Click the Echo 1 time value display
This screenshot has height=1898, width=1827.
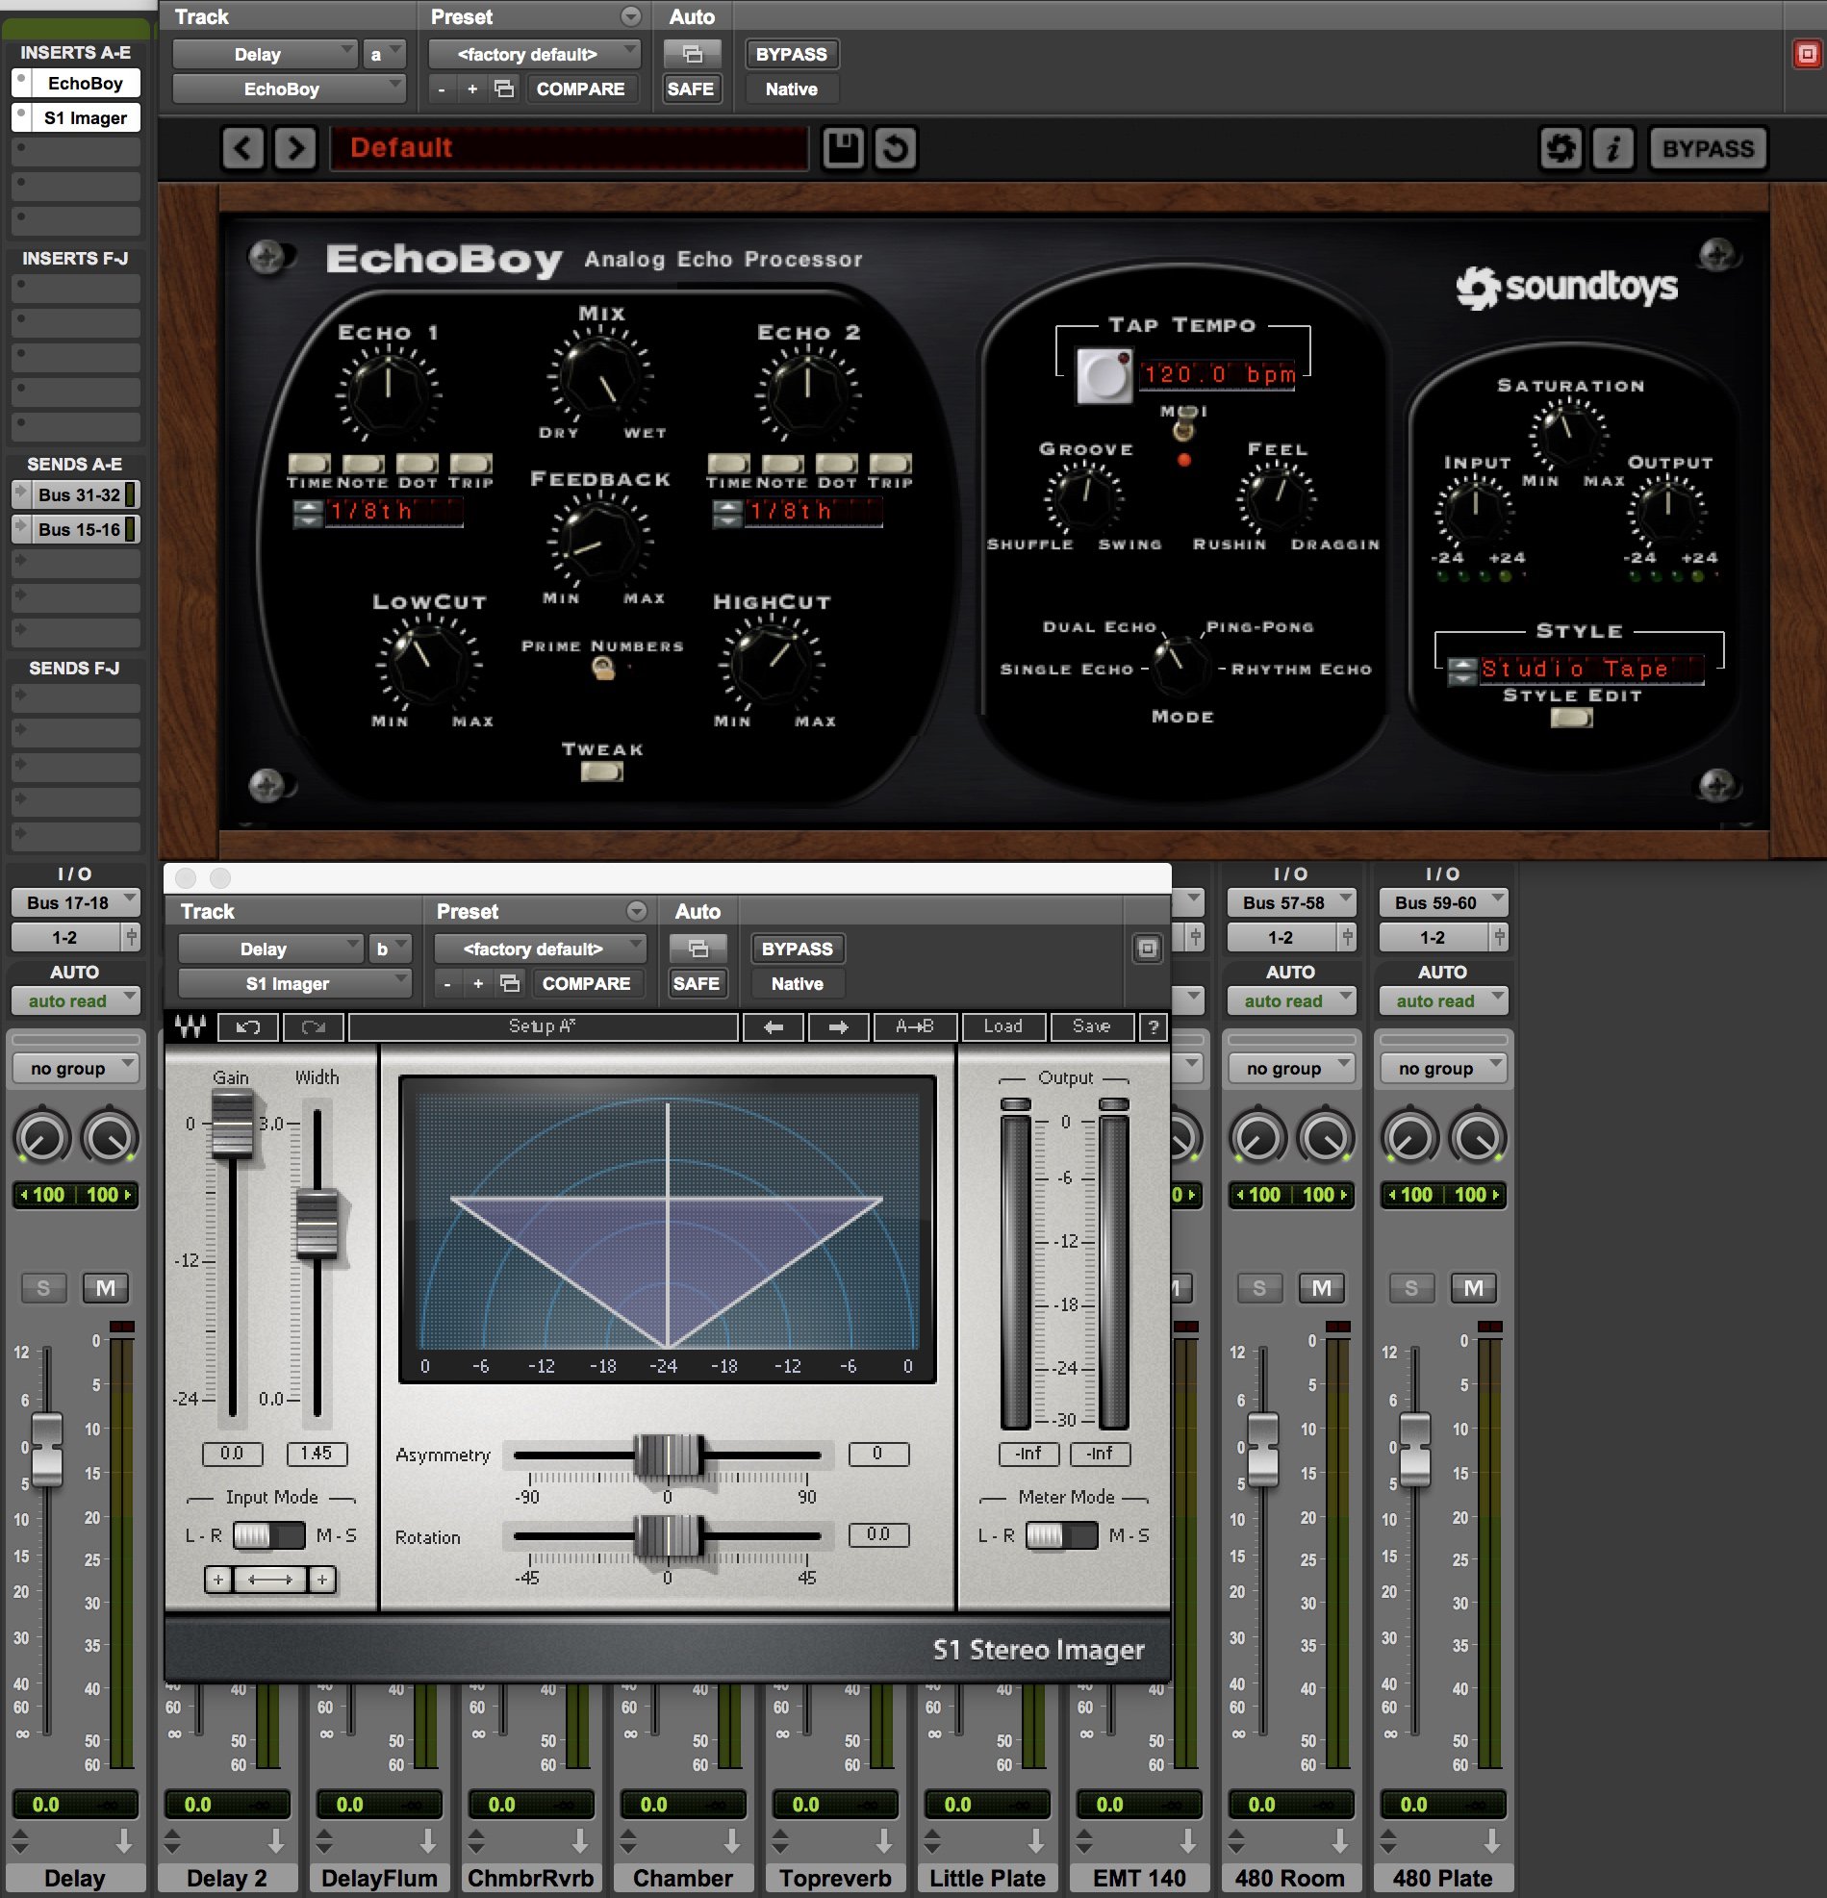click(394, 510)
